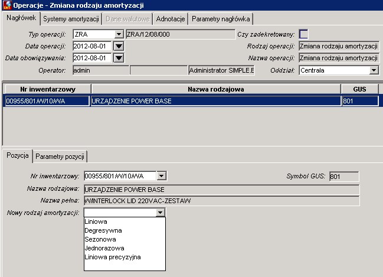383x277 pixels.
Task: Open the Parametry pozycji tab
Action: 60,157
